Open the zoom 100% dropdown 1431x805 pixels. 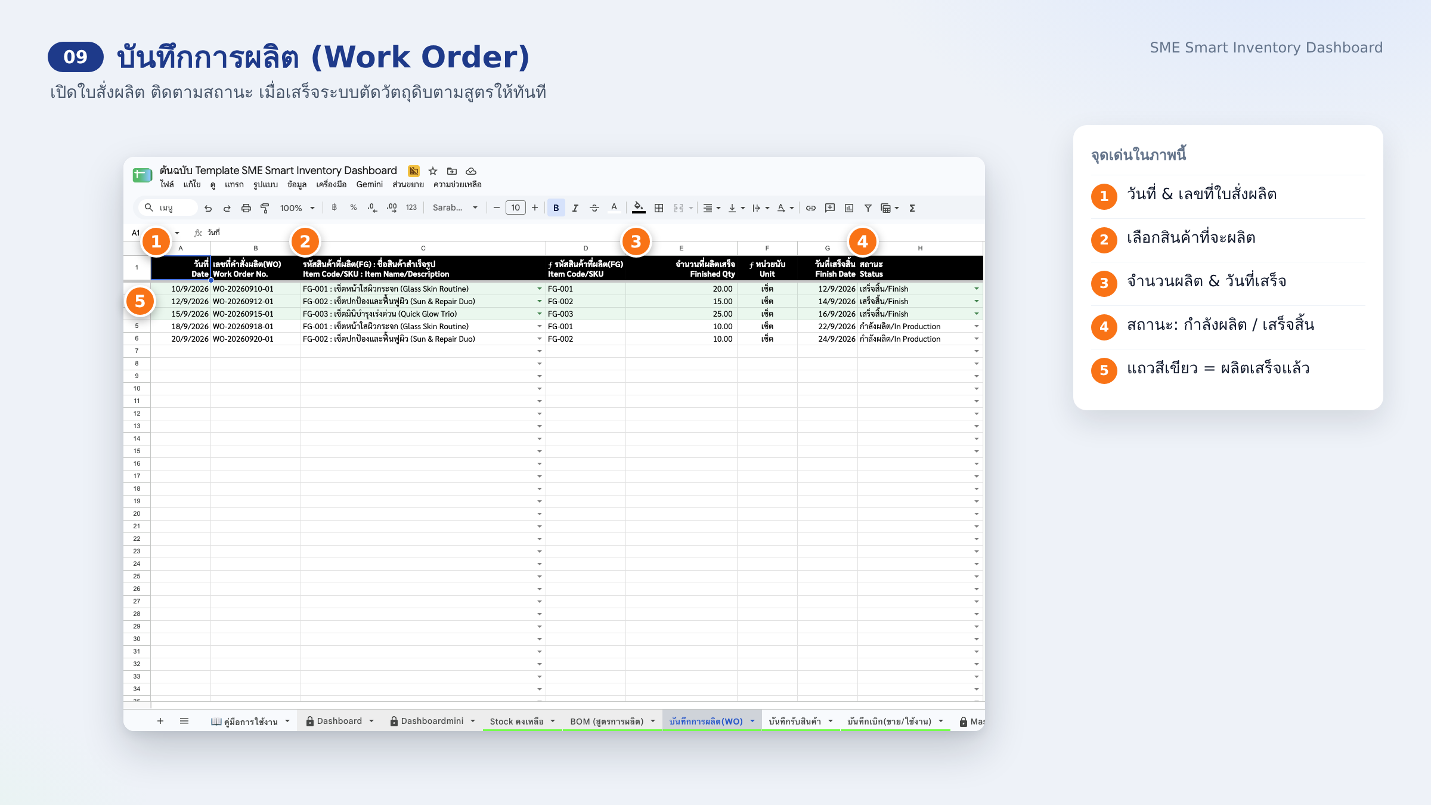[297, 208]
